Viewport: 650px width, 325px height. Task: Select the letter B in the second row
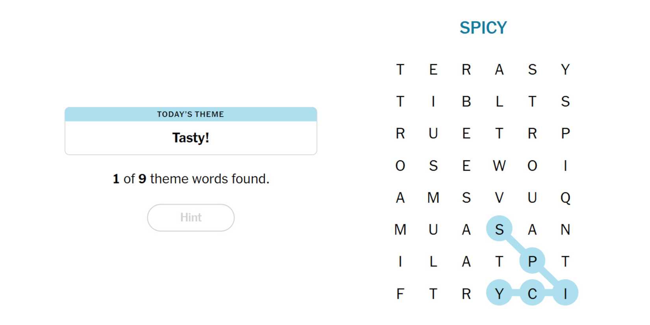[x=466, y=102]
